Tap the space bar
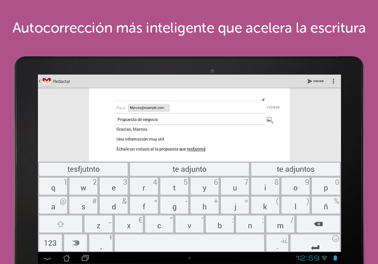 pos(189,243)
